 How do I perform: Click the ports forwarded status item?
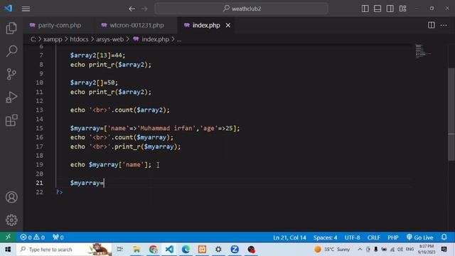[58, 237]
